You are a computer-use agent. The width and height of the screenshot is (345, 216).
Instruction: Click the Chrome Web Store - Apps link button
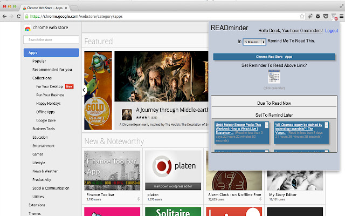[273, 56]
